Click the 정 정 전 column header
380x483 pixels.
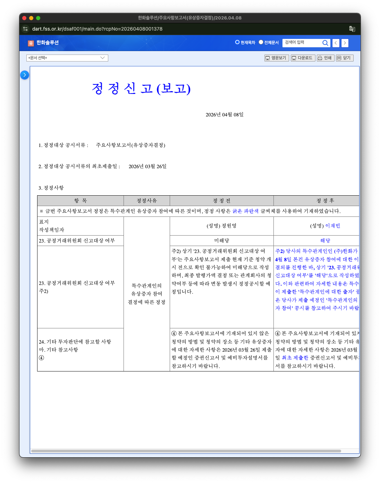(222, 201)
